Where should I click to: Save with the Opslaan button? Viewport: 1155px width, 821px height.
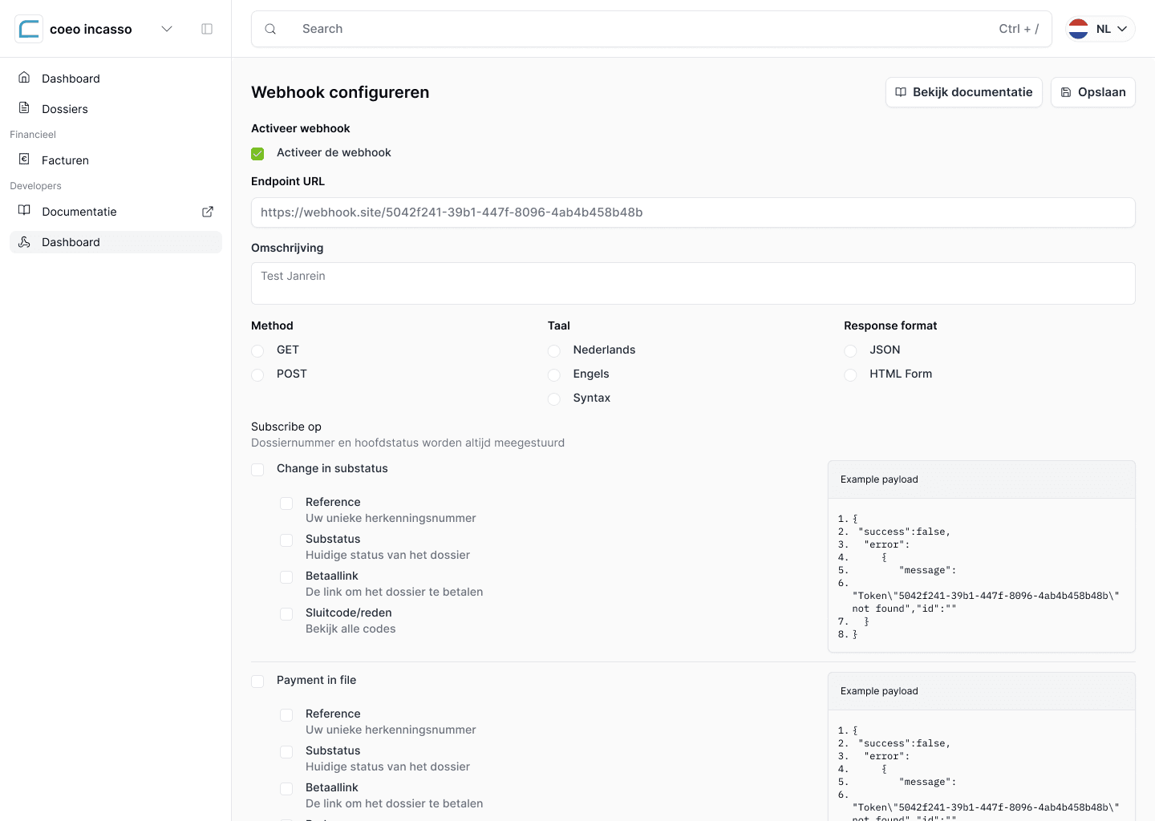coord(1093,92)
